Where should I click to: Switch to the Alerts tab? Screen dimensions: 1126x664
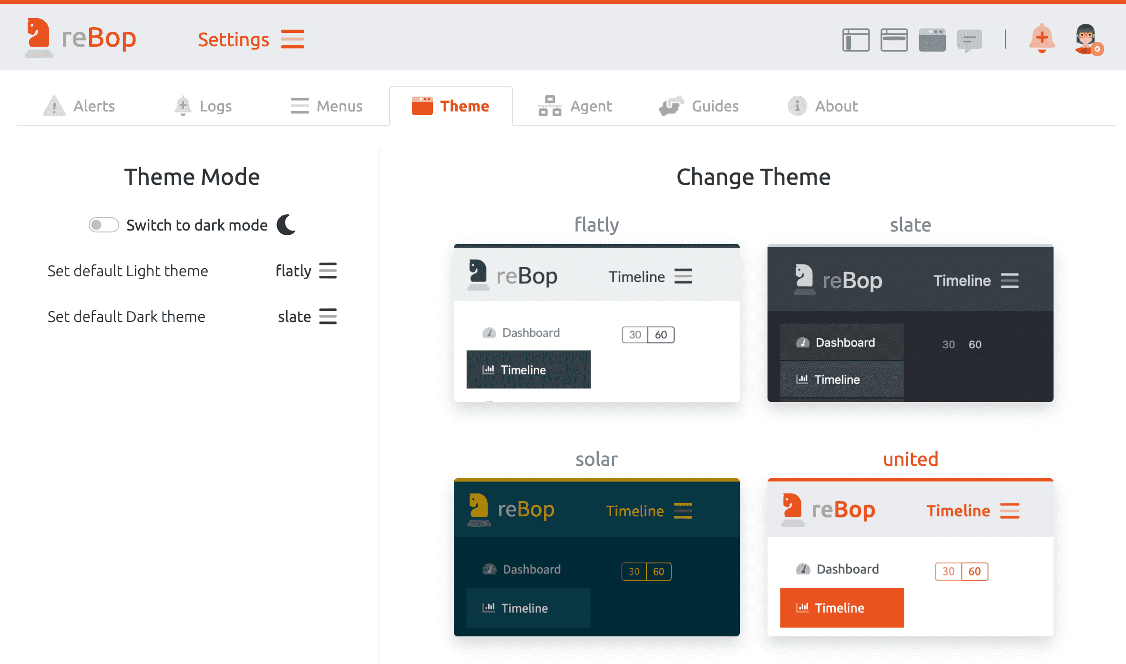79,106
